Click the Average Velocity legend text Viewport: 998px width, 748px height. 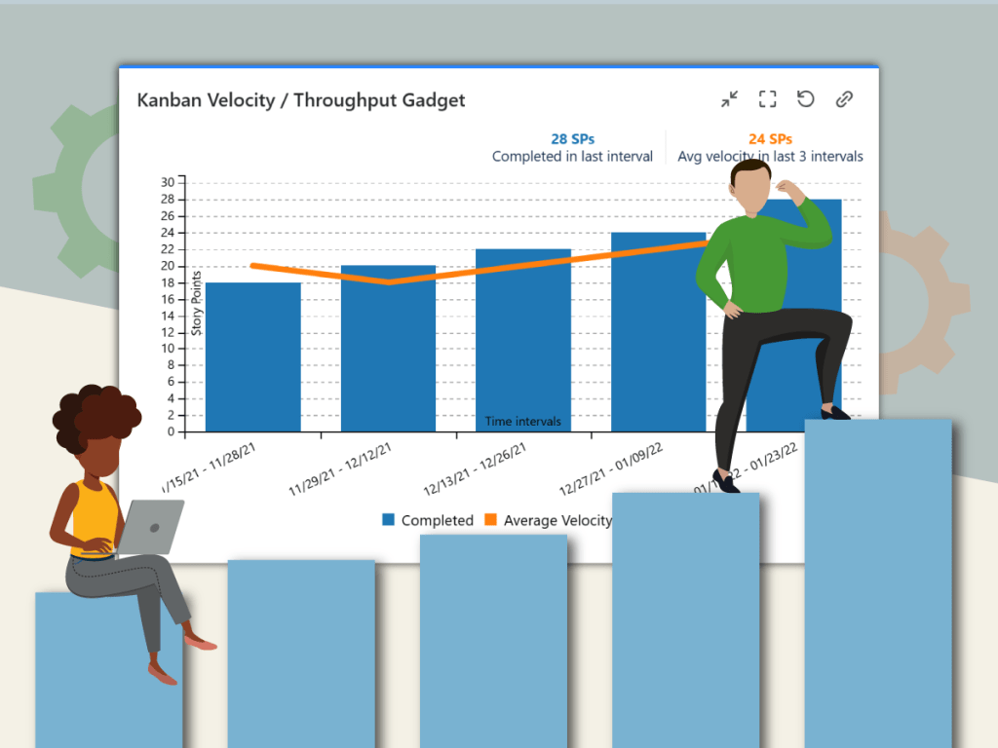pyautogui.click(x=556, y=520)
